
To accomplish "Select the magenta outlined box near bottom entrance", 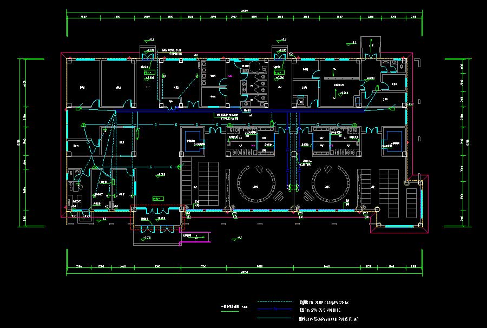I will click(195, 238).
